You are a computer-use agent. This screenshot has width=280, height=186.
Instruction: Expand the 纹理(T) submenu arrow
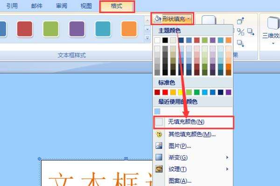point(227,169)
